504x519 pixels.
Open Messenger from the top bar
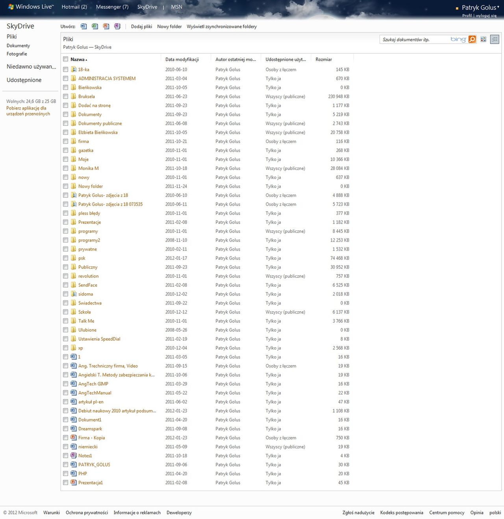coord(112,7)
